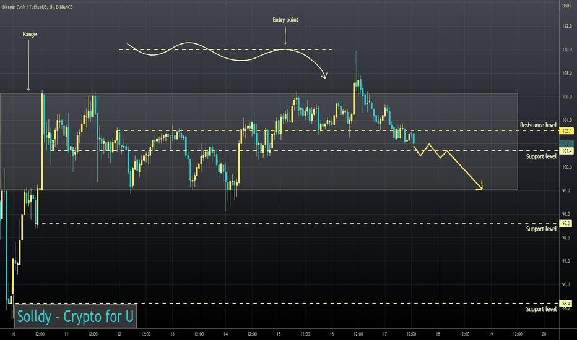The width and height of the screenshot is (577, 340).
Task: Click the 101.4 yellow price tag
Action: (x=566, y=151)
